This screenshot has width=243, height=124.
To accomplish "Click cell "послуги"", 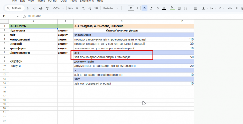I will [33, 66].
